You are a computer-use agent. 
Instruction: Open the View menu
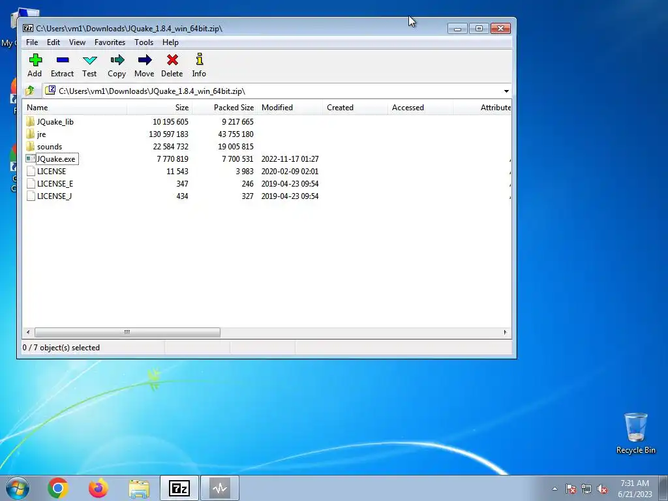click(x=77, y=42)
